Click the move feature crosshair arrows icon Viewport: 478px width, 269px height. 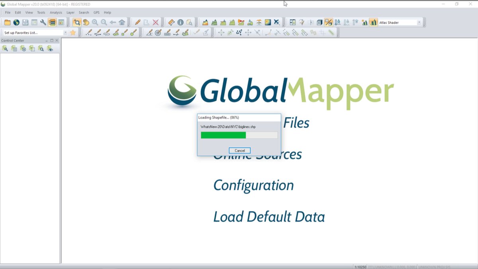(221, 33)
